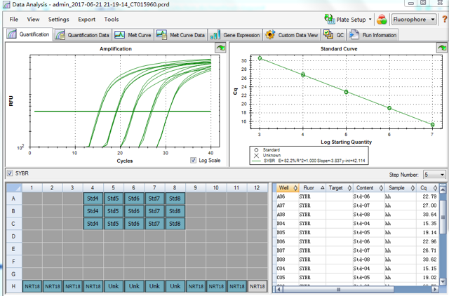
Task: Select well A4 labeled Std4
Action: (x=93, y=199)
